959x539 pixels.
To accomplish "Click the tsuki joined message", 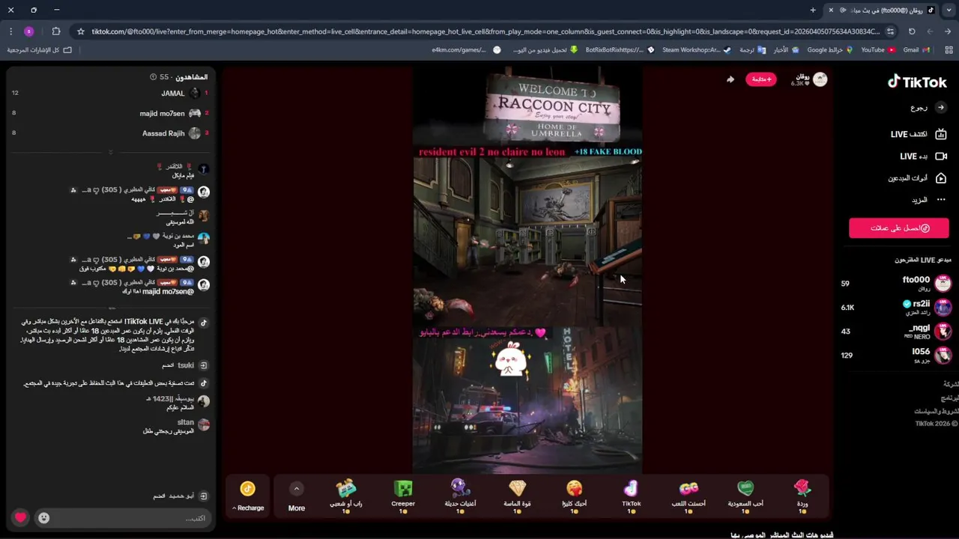I will 185,365.
